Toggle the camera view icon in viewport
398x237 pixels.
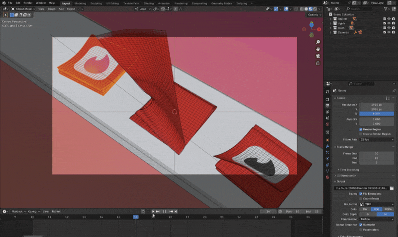point(318,56)
